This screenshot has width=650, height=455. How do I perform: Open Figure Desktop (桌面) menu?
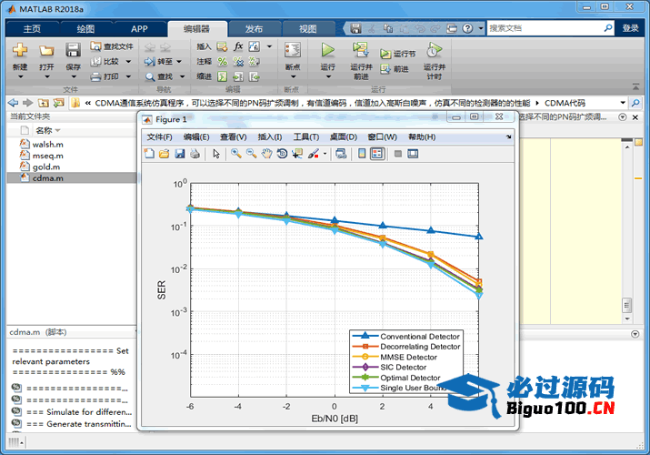pyautogui.click(x=344, y=136)
